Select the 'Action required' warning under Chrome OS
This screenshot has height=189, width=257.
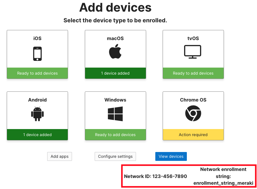[193, 135]
